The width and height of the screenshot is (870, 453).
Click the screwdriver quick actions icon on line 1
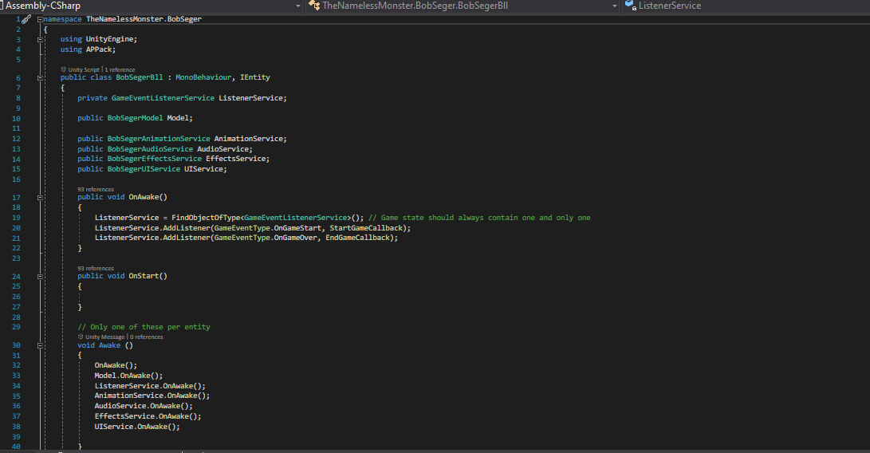[26, 19]
